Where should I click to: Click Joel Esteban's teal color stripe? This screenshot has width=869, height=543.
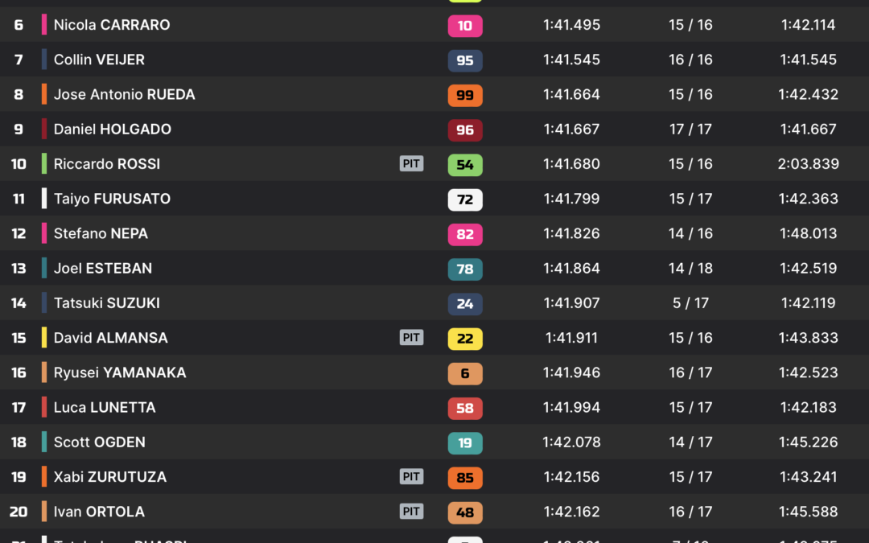(x=44, y=268)
